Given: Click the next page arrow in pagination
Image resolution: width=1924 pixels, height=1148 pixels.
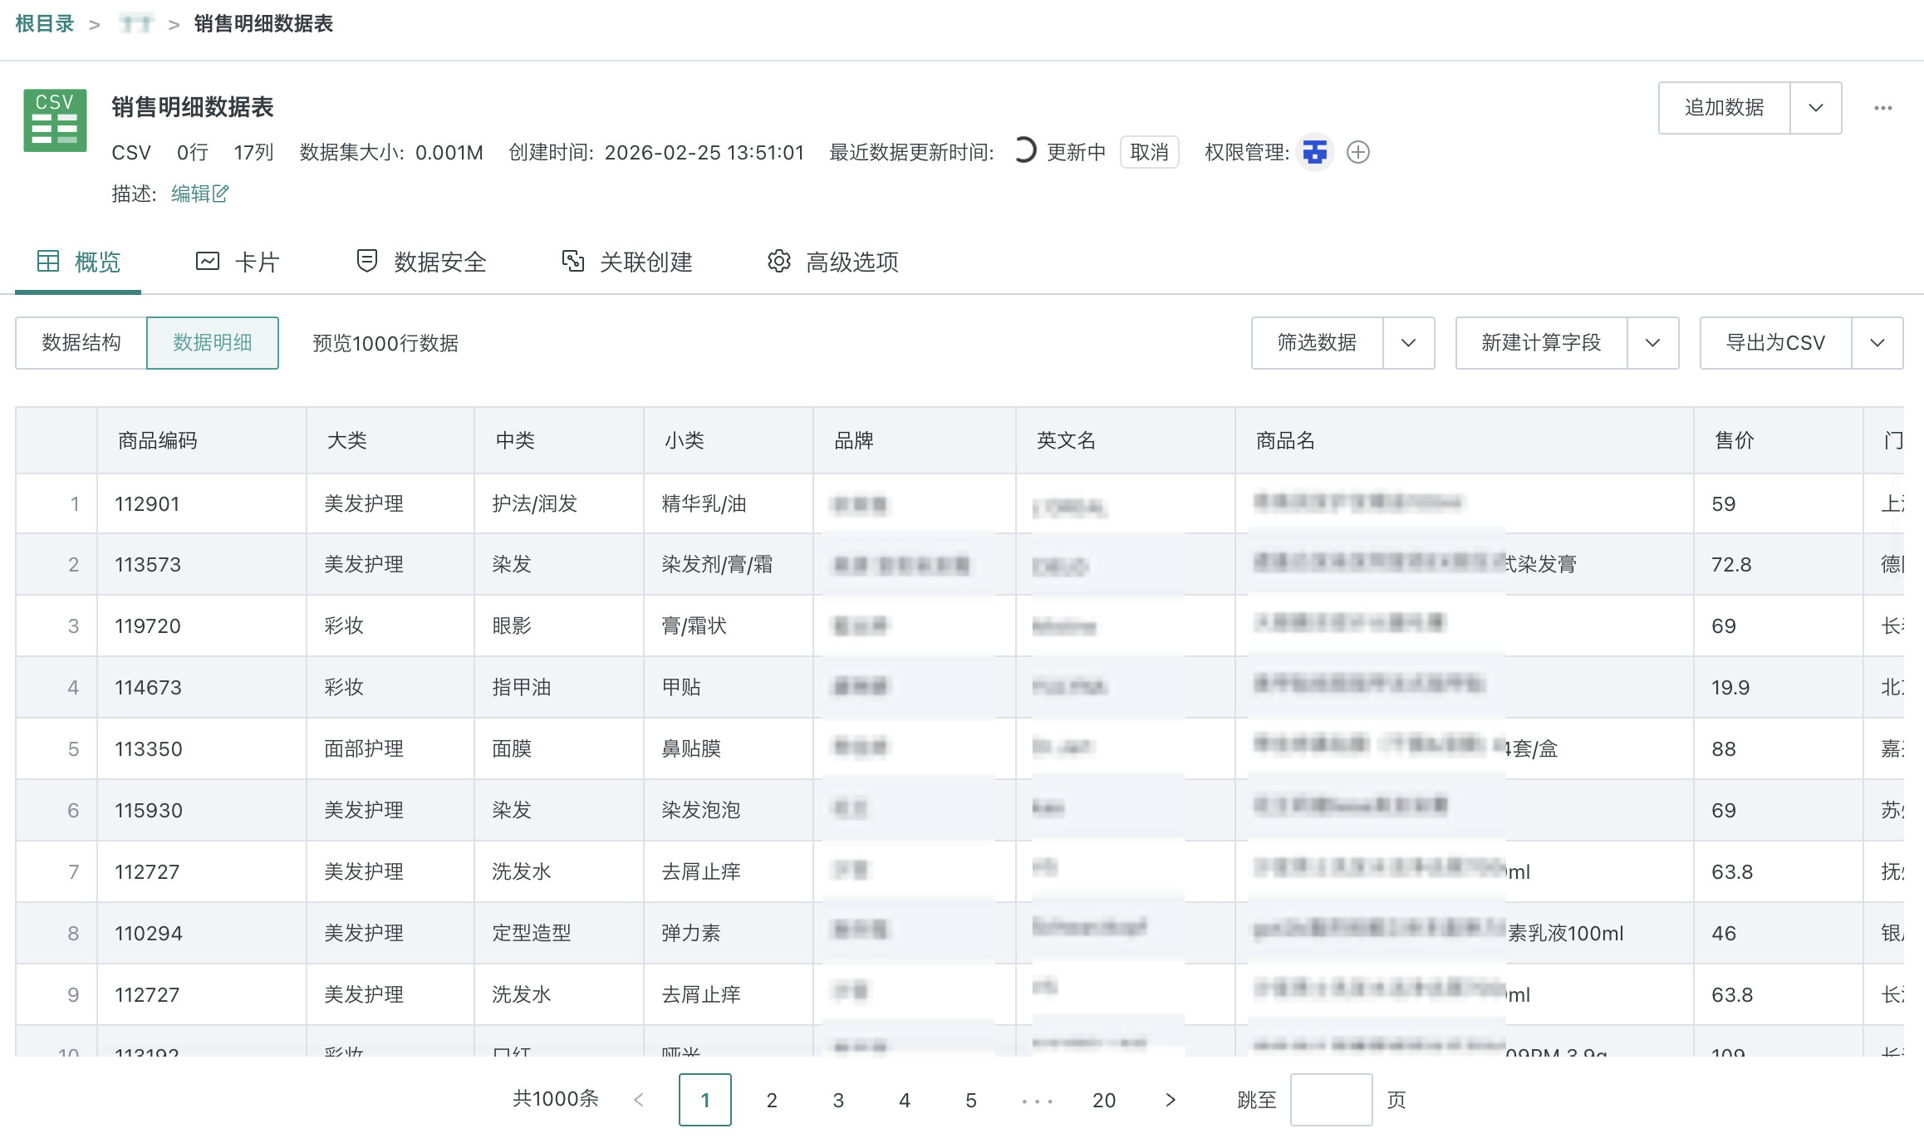Looking at the screenshot, I should (x=1170, y=1100).
